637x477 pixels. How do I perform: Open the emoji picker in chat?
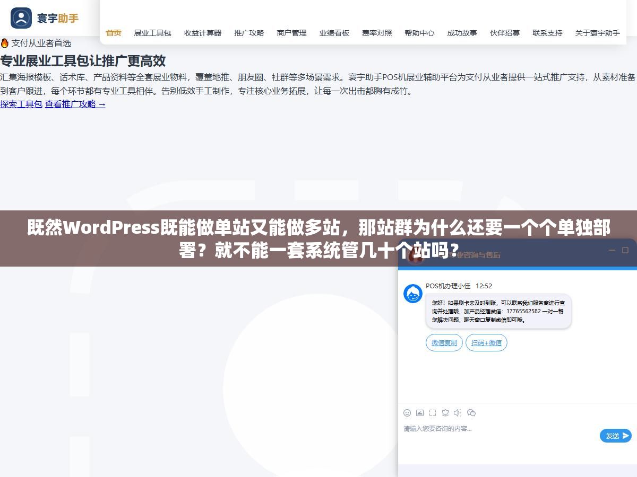click(x=407, y=413)
